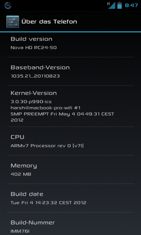This screenshot has height=235, width=141.
Task: Tap the mobile signal strength bars
Action: pos(112,6)
